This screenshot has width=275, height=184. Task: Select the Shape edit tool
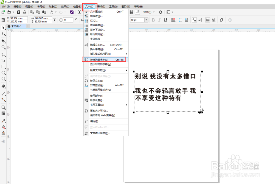coord(3,34)
